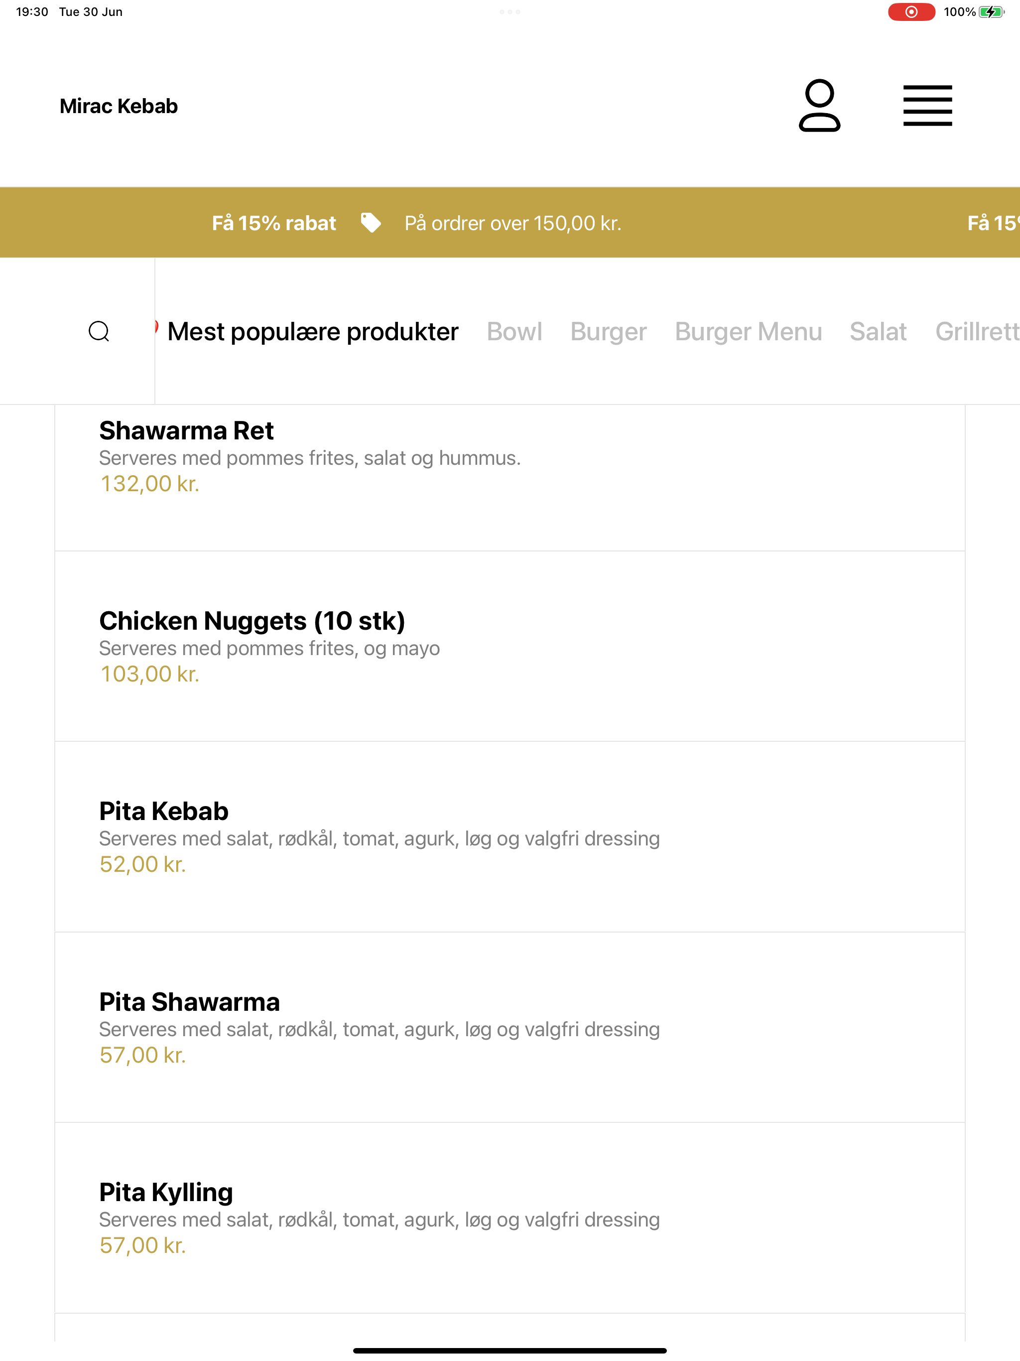1020x1361 pixels.
Task: Select Chicken Nuggets (10 stk) item
Action: tap(510, 646)
